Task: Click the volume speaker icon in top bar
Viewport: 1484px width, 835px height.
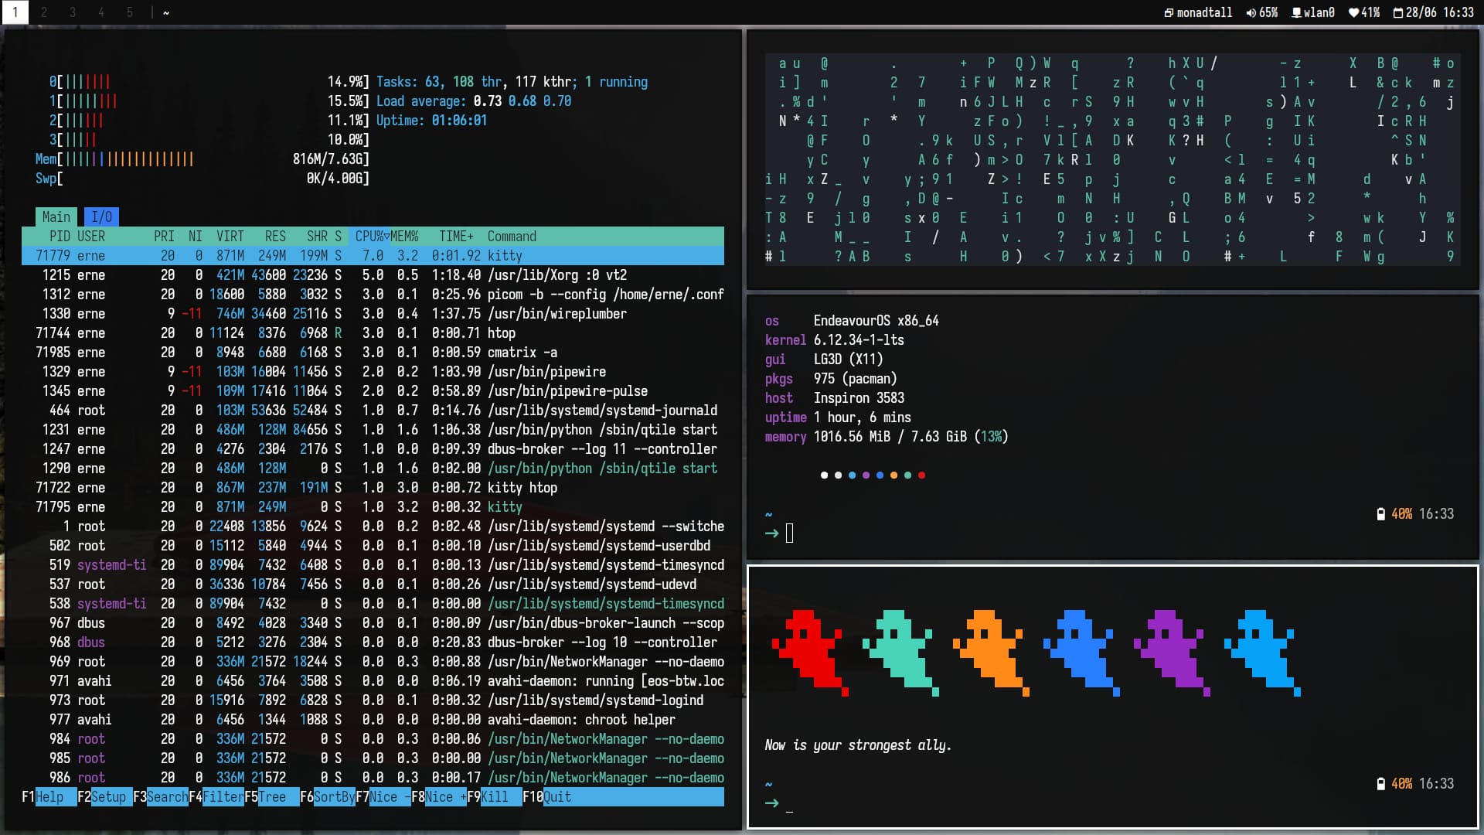Action: [x=1251, y=12]
